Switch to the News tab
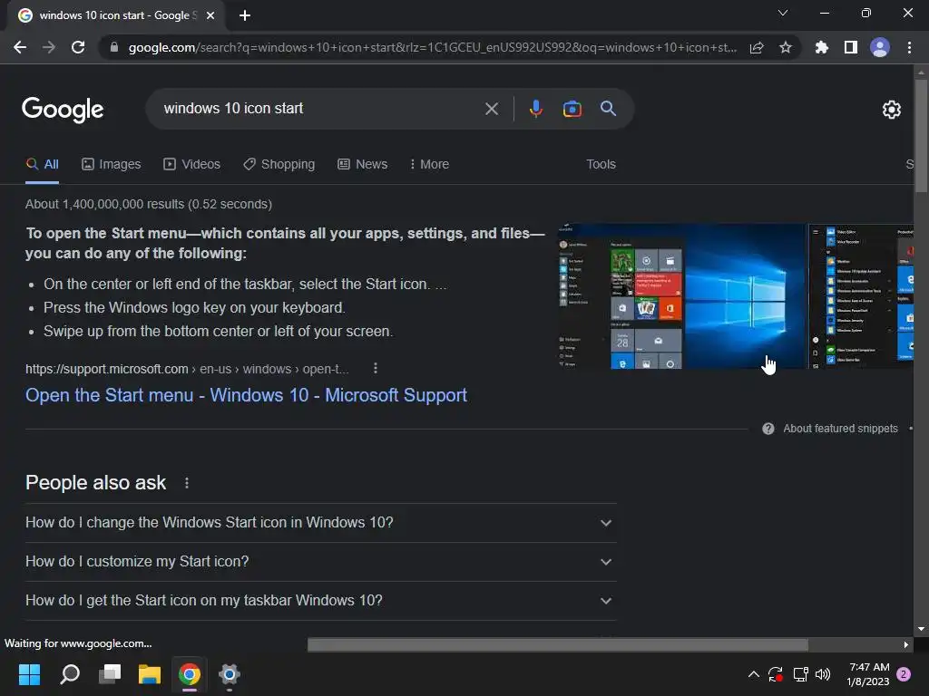Viewport: 929px width, 696px height. (x=363, y=165)
